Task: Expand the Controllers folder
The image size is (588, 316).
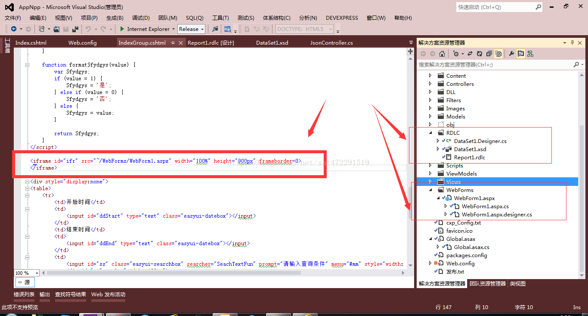Action: 430,84
